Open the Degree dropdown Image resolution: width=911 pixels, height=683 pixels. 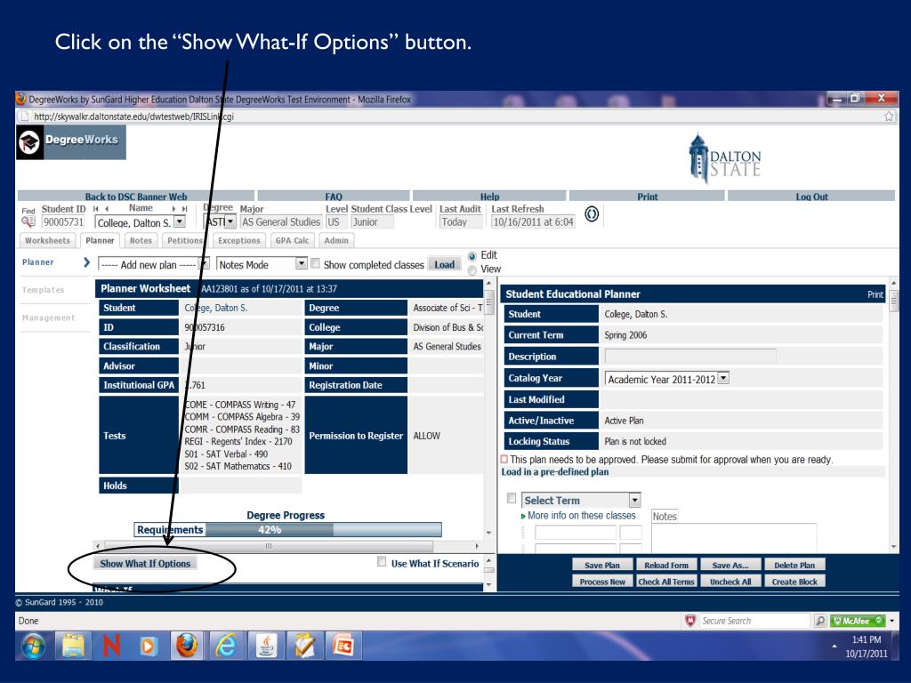[x=230, y=221]
